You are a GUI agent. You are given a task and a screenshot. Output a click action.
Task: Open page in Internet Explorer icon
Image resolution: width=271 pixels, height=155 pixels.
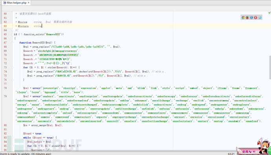(x=260, y=17)
